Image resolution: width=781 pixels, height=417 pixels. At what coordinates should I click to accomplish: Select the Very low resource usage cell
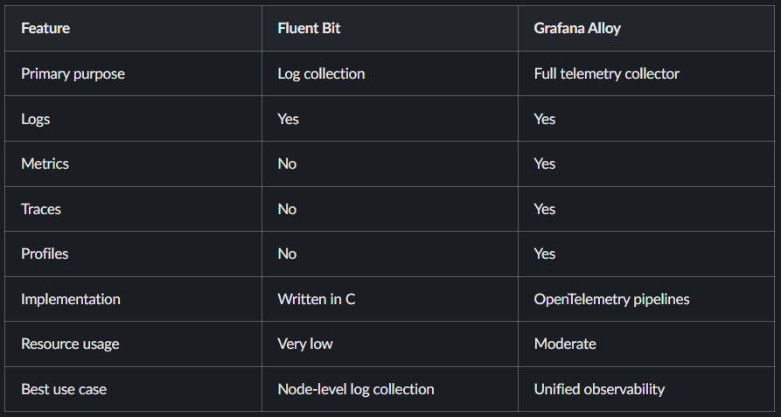click(305, 344)
